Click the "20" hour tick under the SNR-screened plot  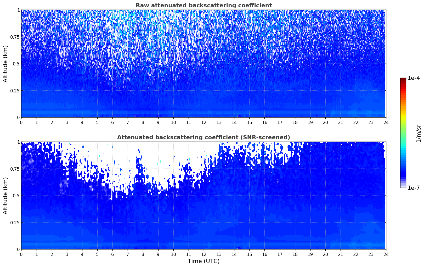325,254
